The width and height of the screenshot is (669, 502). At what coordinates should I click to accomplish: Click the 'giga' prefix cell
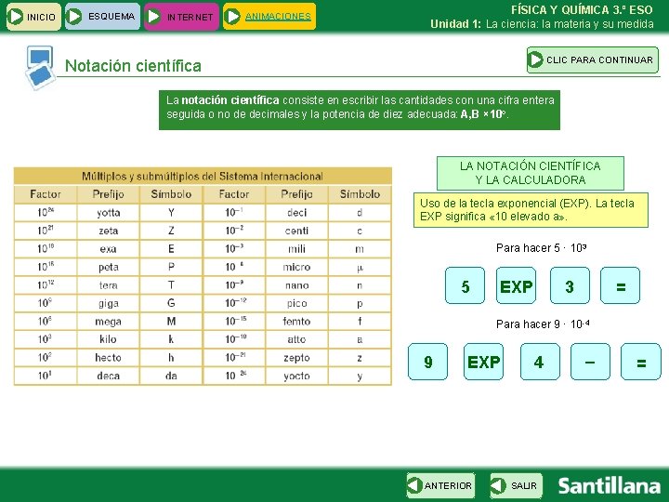pyautogui.click(x=109, y=303)
